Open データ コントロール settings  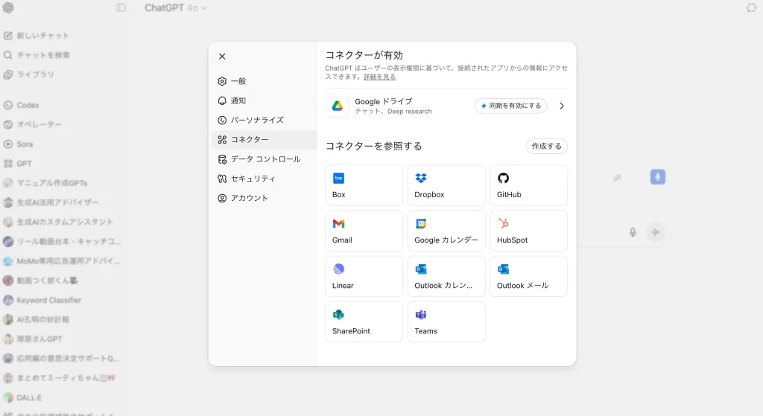pos(265,159)
